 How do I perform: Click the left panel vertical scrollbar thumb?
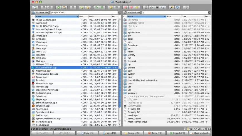[x=120, y=88]
